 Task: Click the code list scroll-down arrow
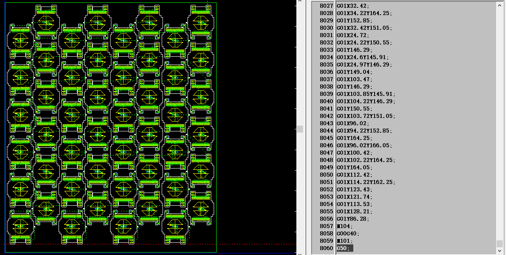[499, 251]
